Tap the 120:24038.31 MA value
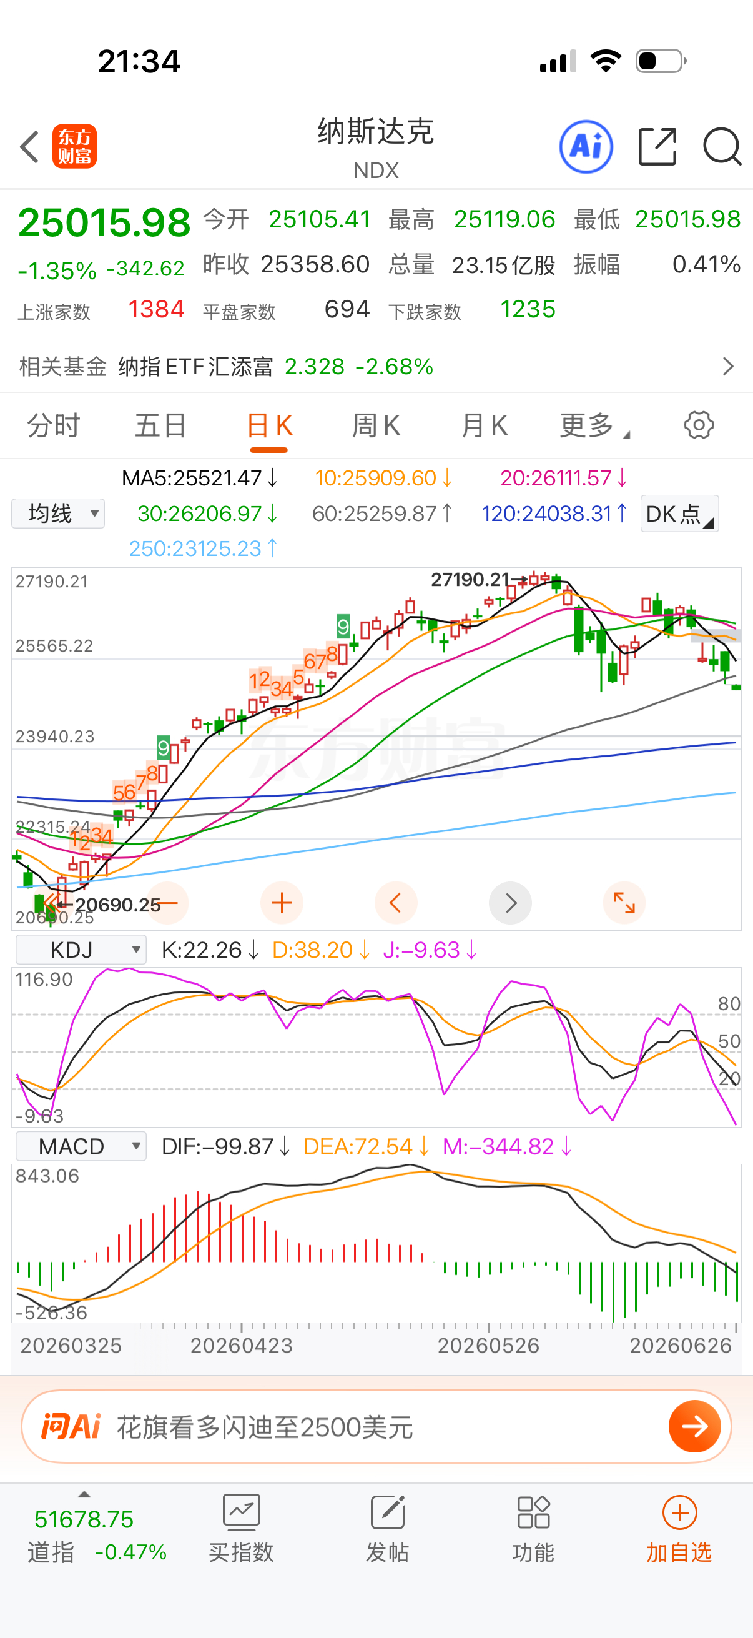The height and width of the screenshot is (1638, 753). (554, 513)
